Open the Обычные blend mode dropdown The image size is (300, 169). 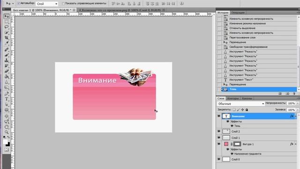241,104
